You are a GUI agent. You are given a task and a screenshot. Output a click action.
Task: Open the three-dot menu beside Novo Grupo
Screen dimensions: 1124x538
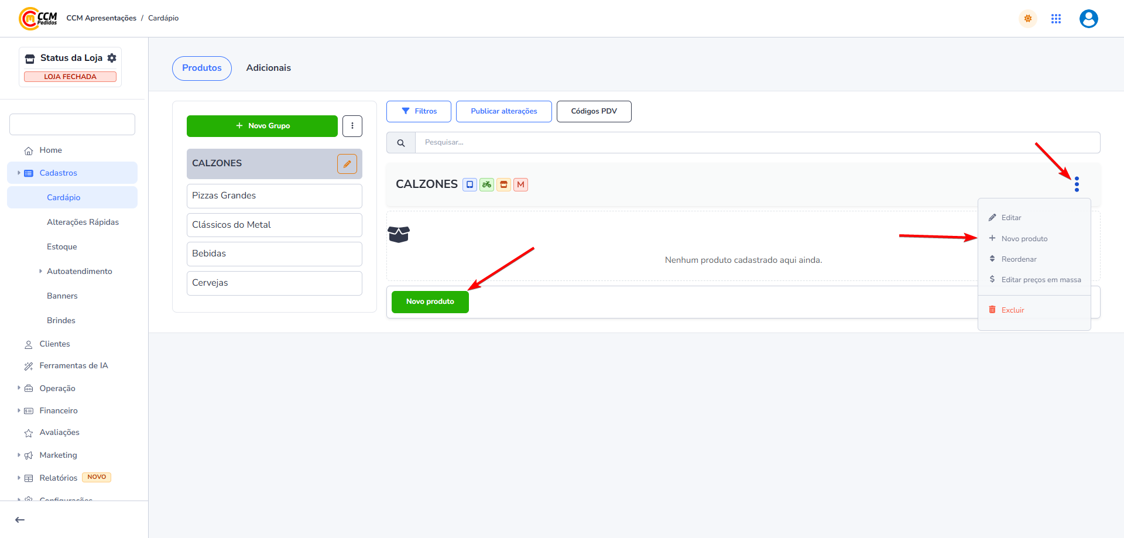point(352,126)
